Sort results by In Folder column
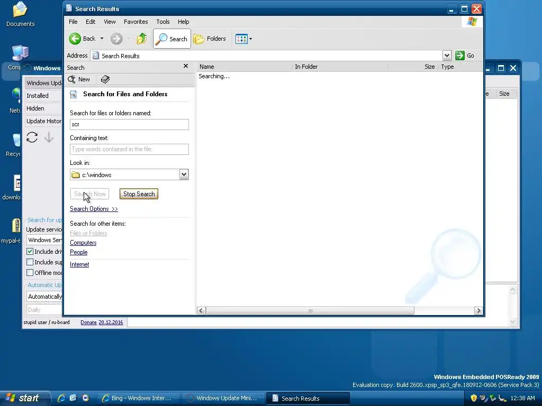The height and width of the screenshot is (406, 542). click(340, 67)
